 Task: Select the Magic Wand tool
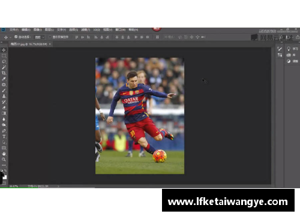[4, 67]
